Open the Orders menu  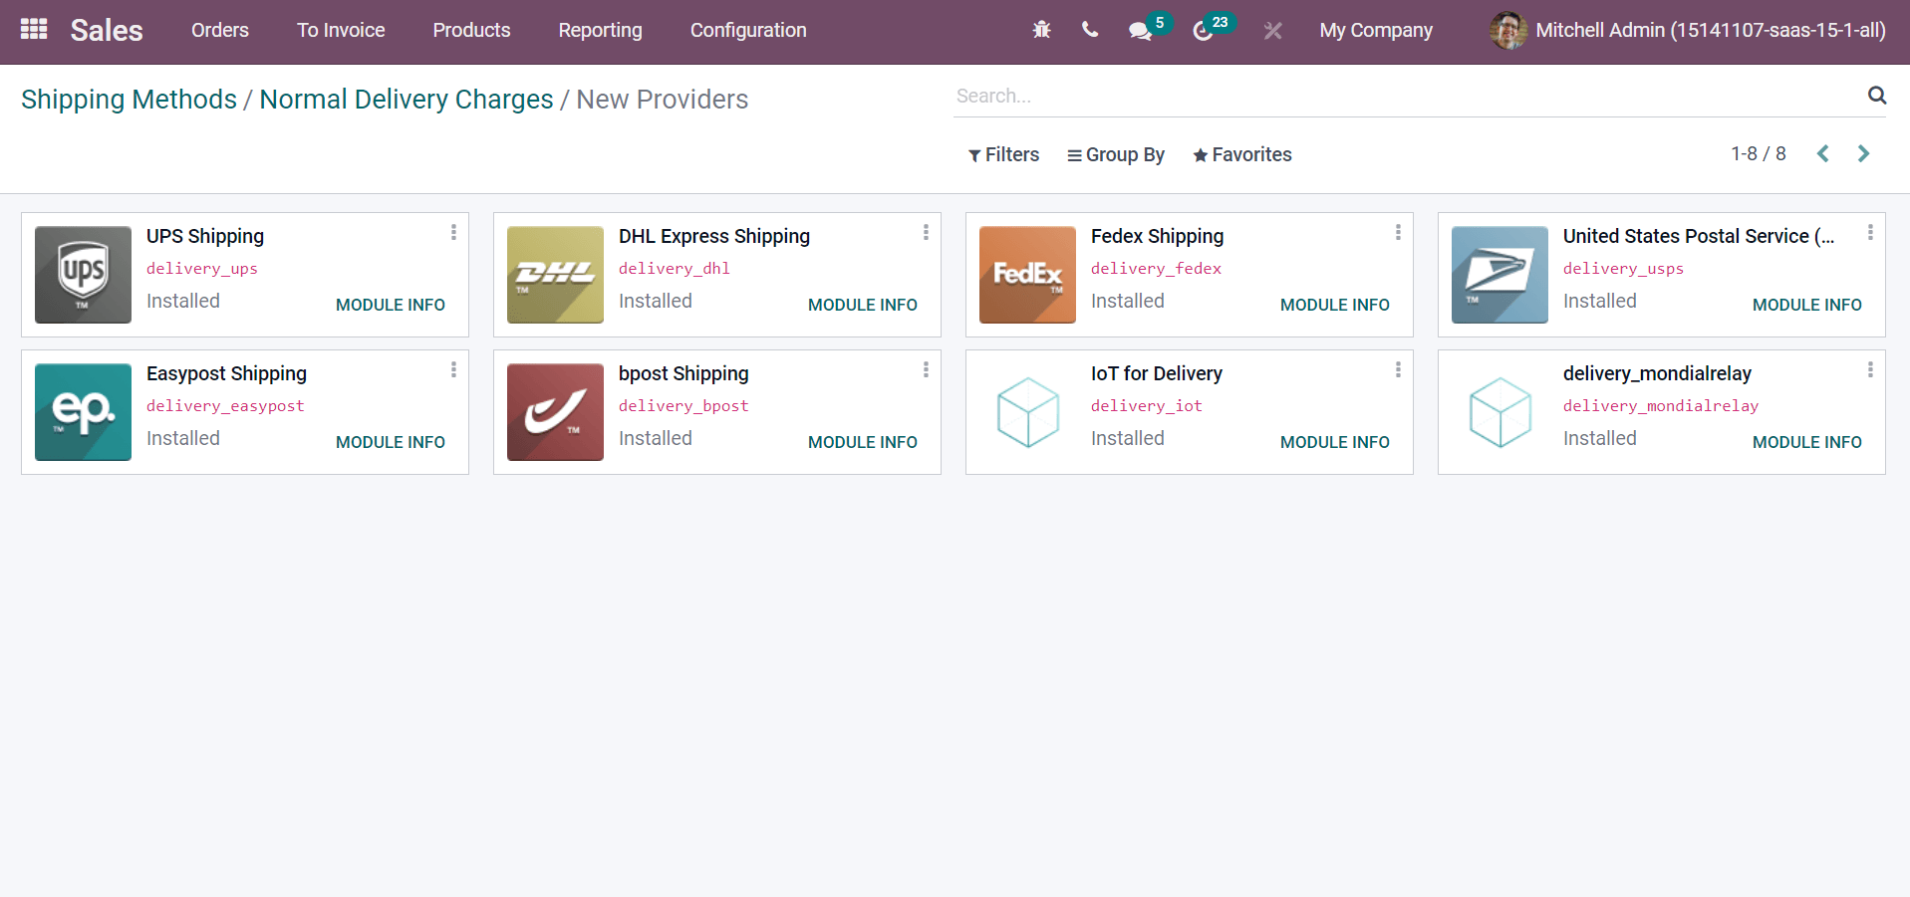[220, 30]
